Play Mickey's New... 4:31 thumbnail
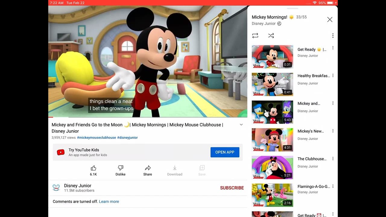 [x=272, y=140]
